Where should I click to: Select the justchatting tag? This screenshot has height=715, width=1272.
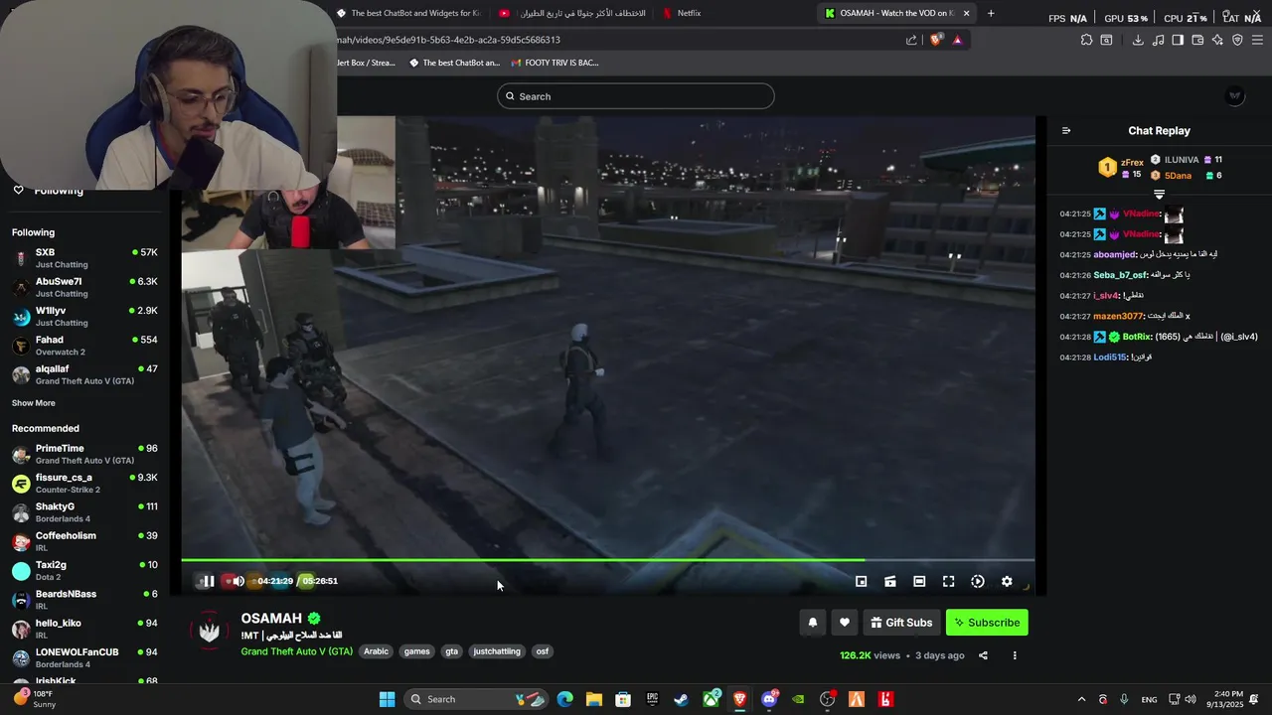pos(497,651)
